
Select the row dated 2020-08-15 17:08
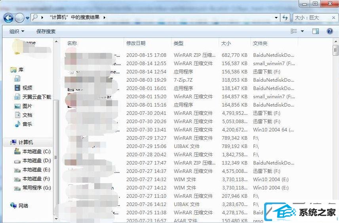coord(181,55)
